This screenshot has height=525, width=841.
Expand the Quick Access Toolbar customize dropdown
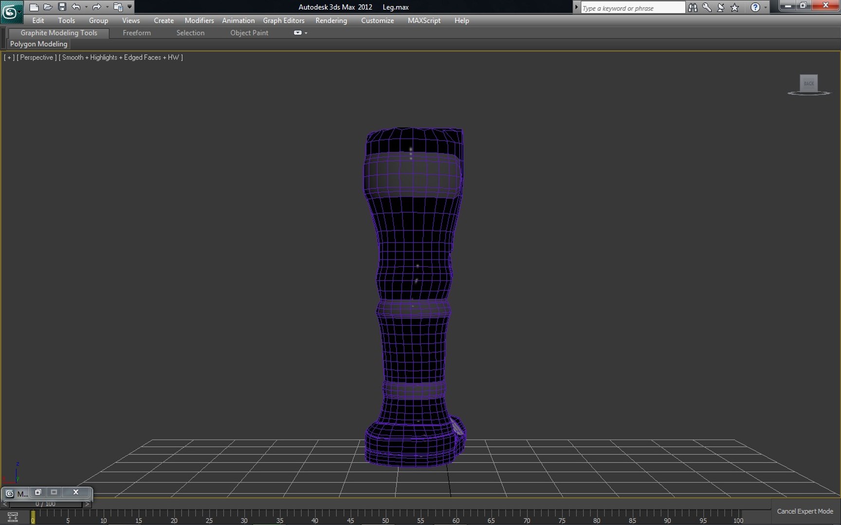coord(129,7)
